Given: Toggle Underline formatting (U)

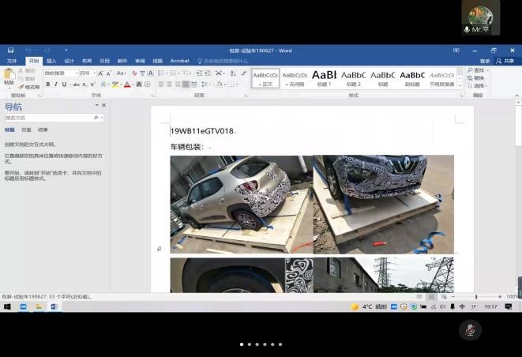Looking at the screenshot, I should point(64,85).
